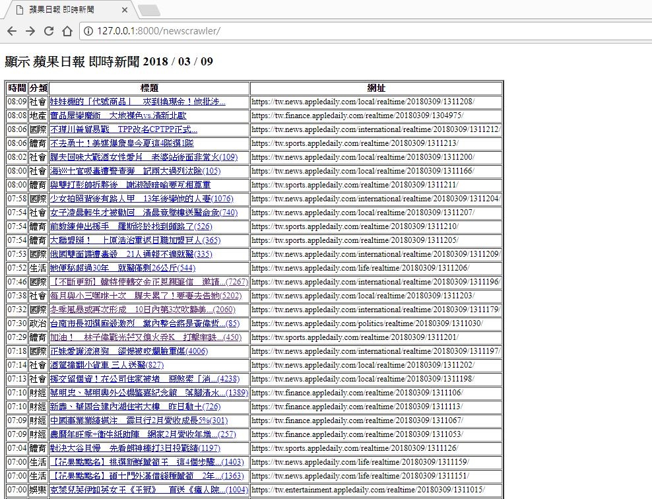Click the finance URL ending in 1311067/

(358, 420)
